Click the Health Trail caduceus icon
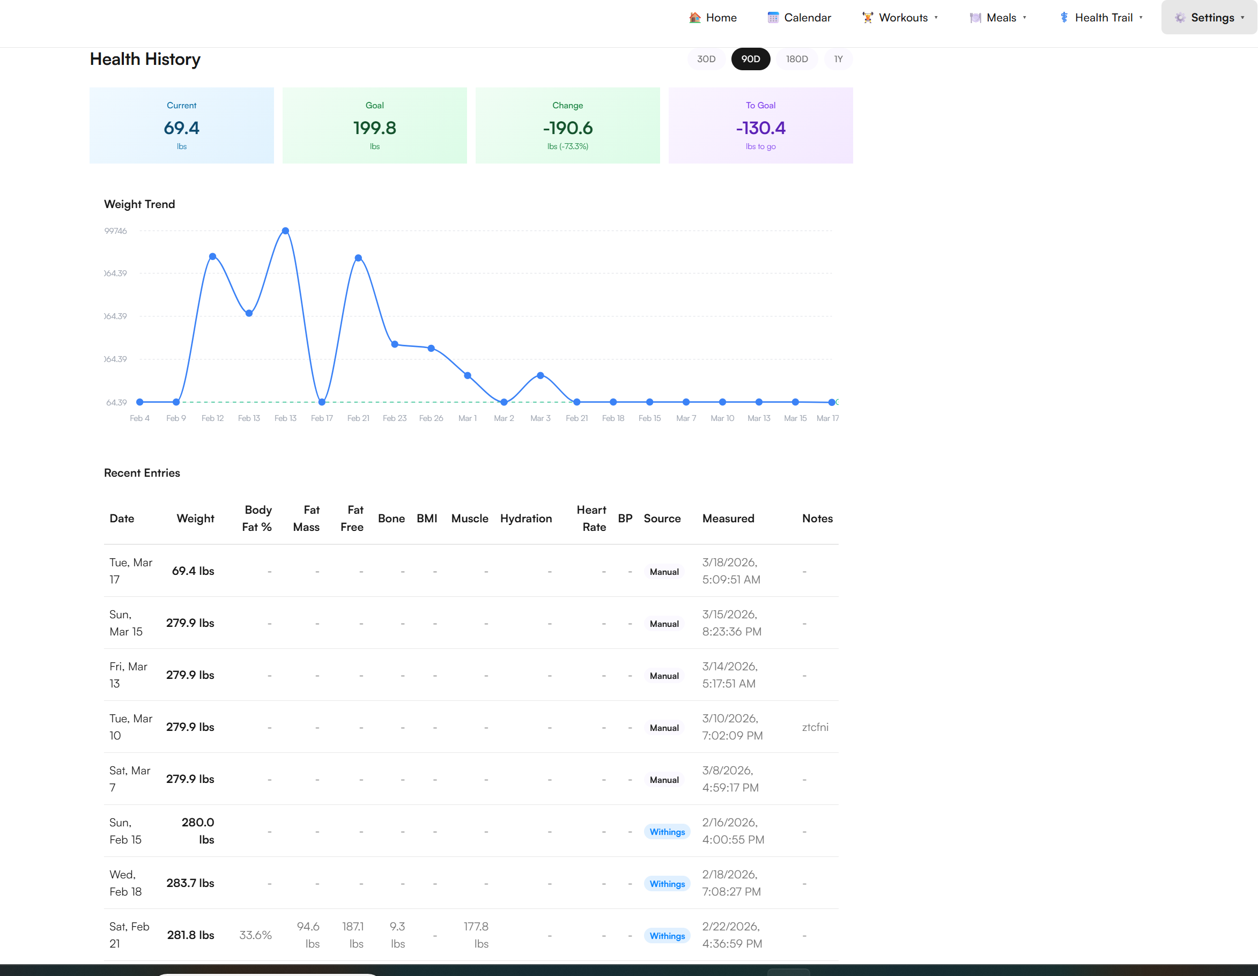Viewport: 1258px width, 976px height. tap(1064, 18)
